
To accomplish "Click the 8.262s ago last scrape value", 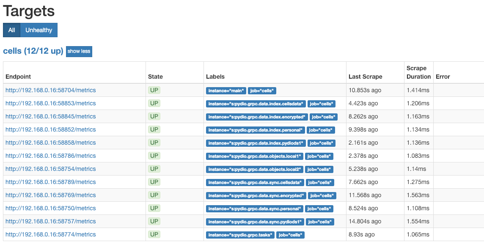I will click(363, 116).
